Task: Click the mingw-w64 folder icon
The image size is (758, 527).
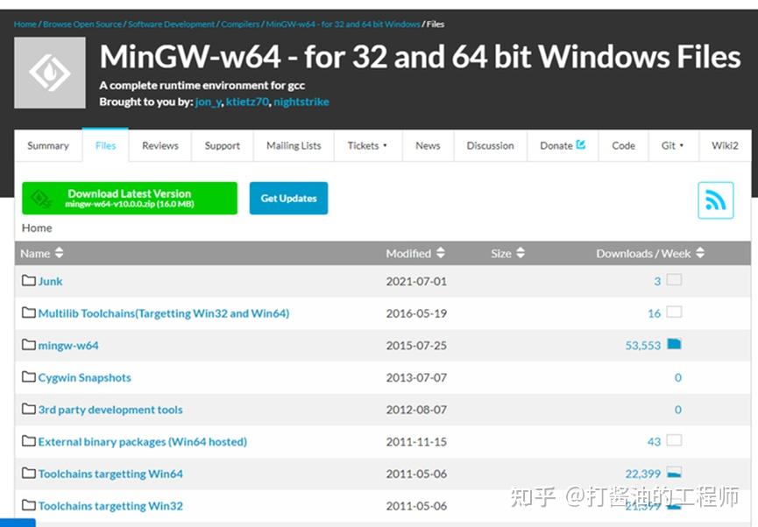Action: [27, 345]
